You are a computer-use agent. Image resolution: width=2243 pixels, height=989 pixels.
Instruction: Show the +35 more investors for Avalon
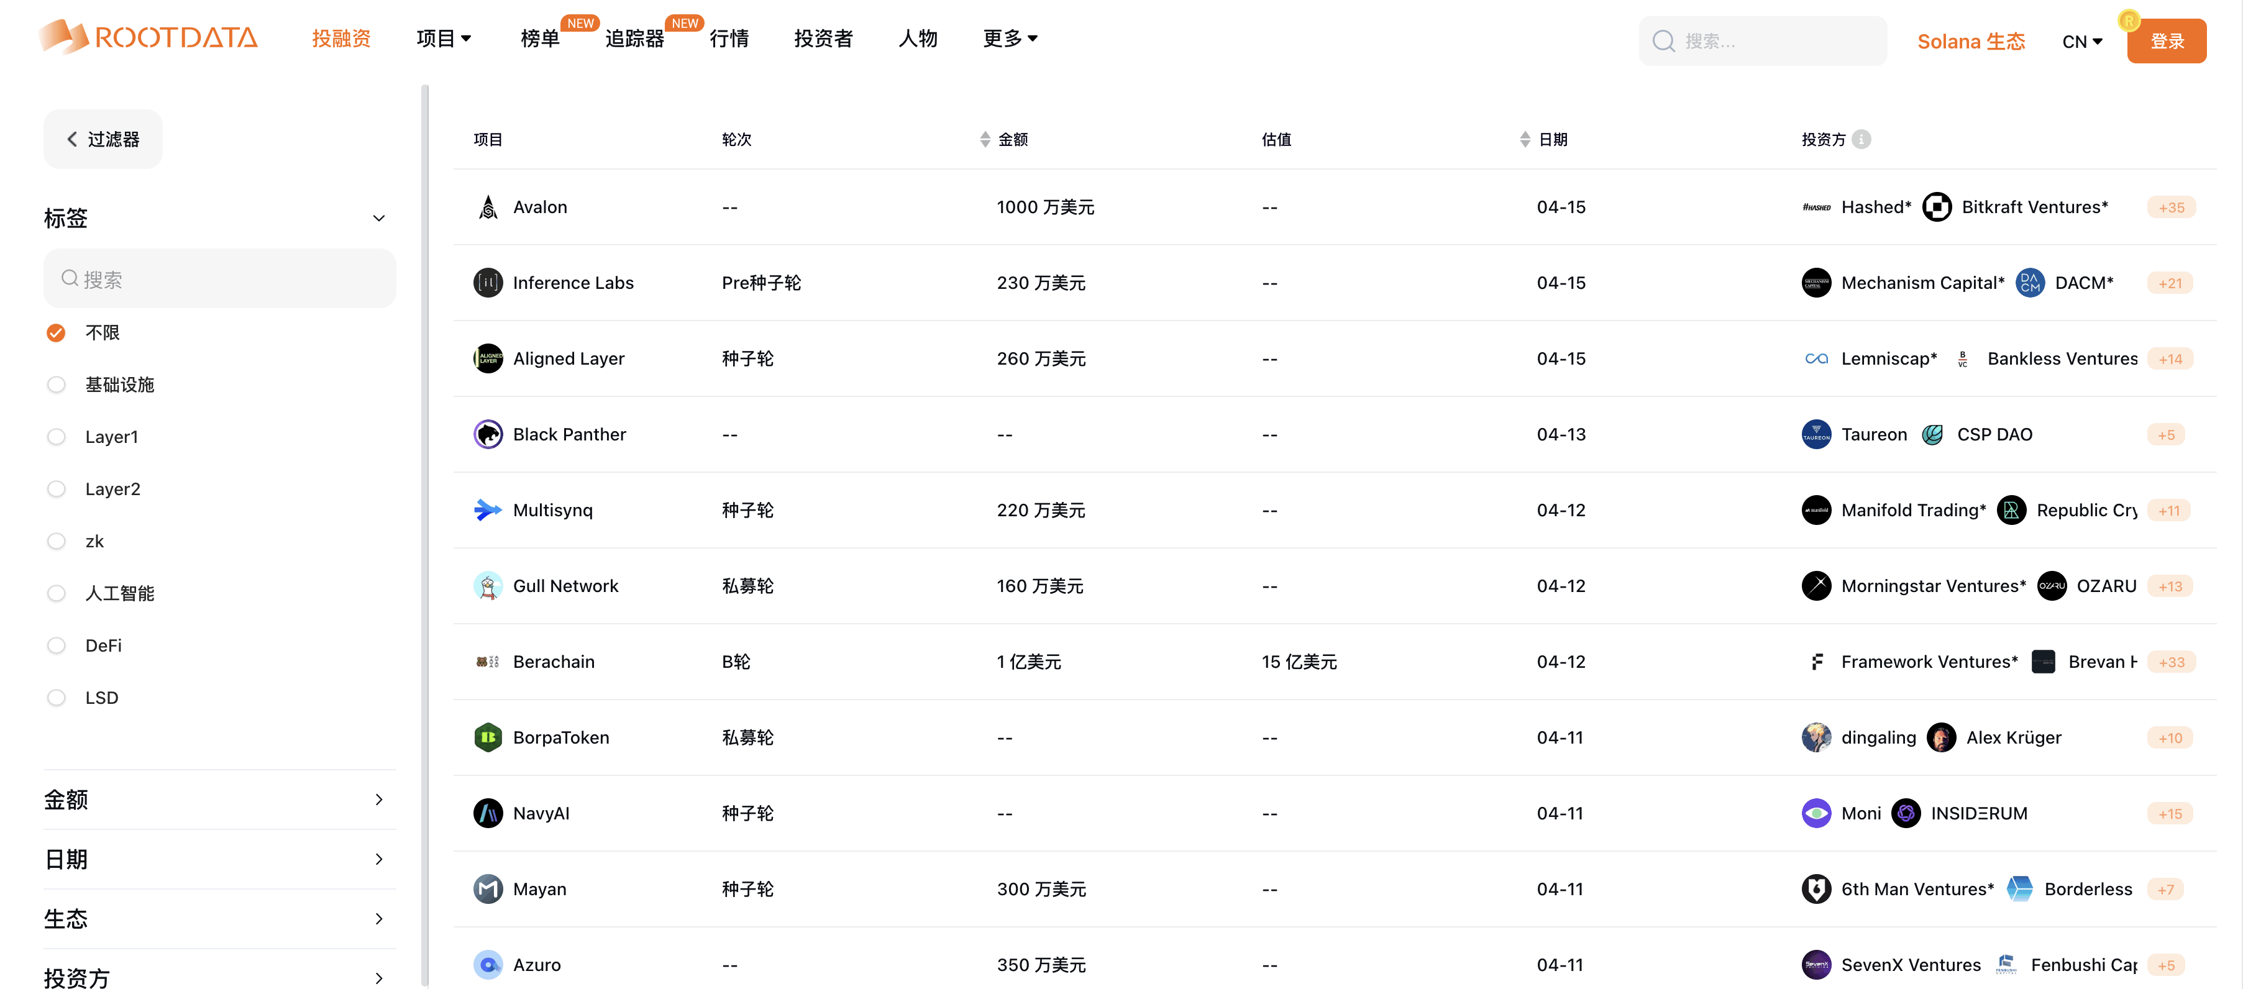[2171, 207]
